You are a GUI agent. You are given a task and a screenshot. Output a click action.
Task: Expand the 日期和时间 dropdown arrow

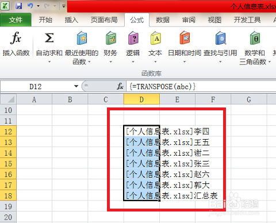point(185,61)
